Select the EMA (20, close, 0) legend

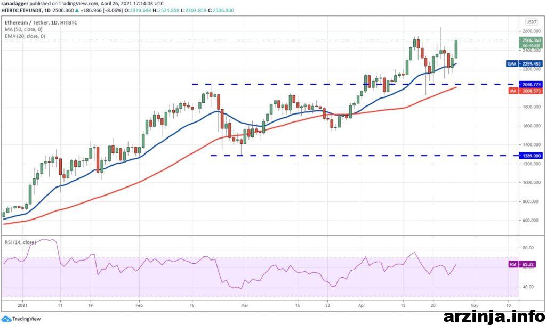tap(26, 36)
